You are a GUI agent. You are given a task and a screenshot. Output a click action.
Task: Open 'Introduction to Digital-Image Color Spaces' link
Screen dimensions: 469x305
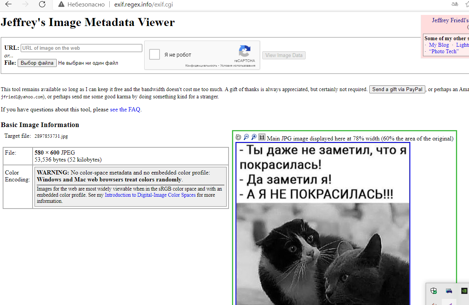click(x=150, y=195)
